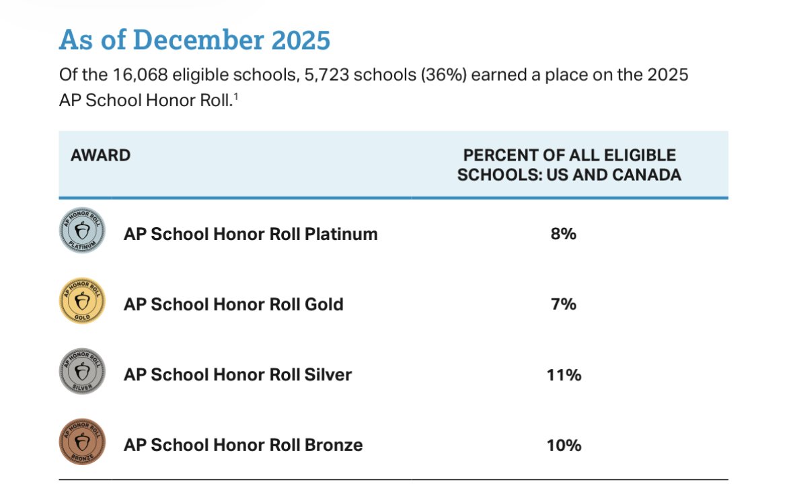This screenshot has width=793, height=498.
Task: Click the 10% value for Bronze
Action: (x=563, y=445)
